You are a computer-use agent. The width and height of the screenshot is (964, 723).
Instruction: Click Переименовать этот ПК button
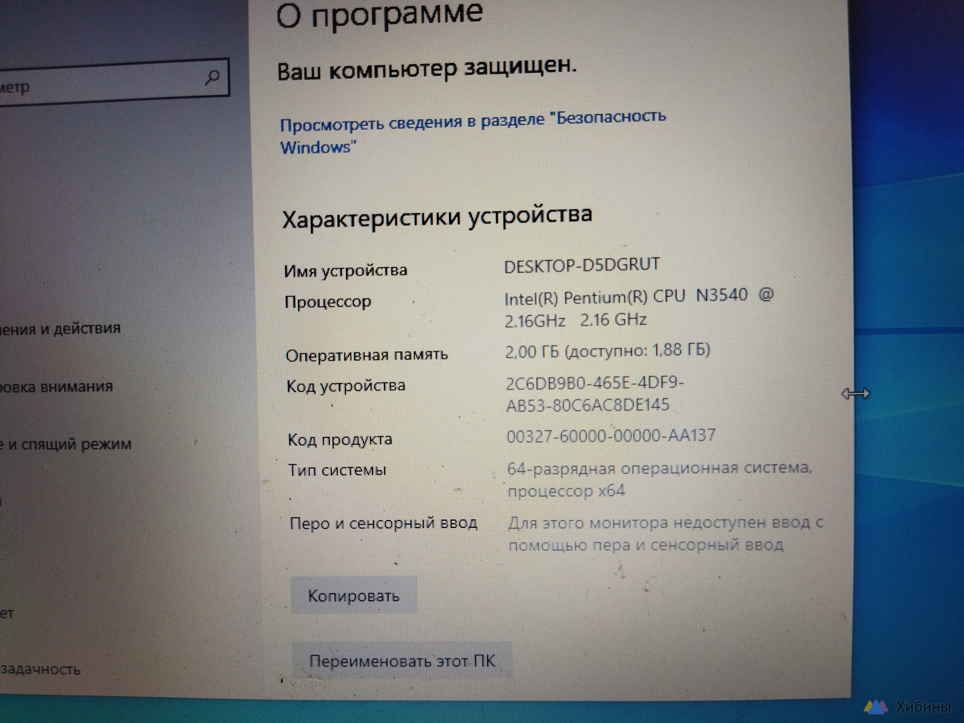pyautogui.click(x=402, y=661)
